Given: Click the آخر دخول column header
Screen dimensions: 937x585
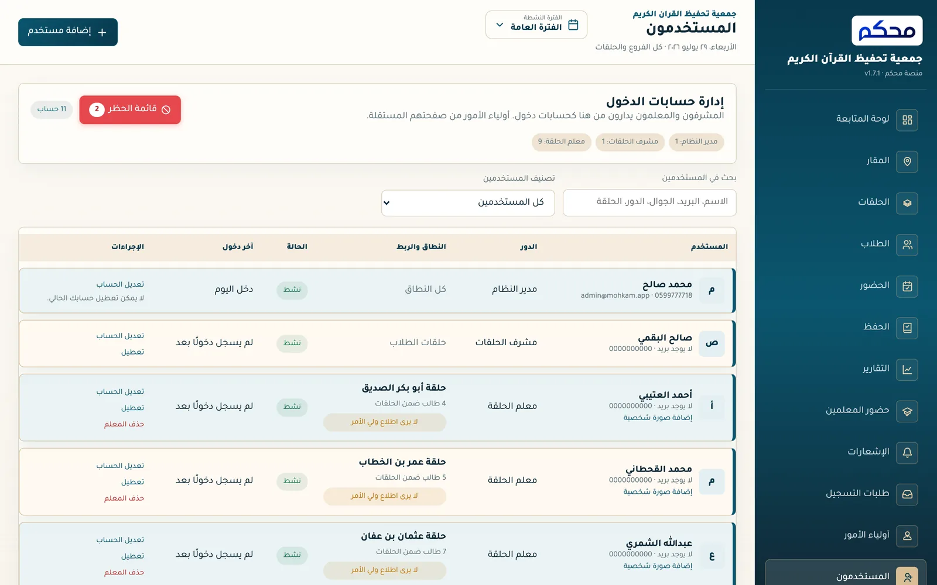Looking at the screenshot, I should point(238,247).
